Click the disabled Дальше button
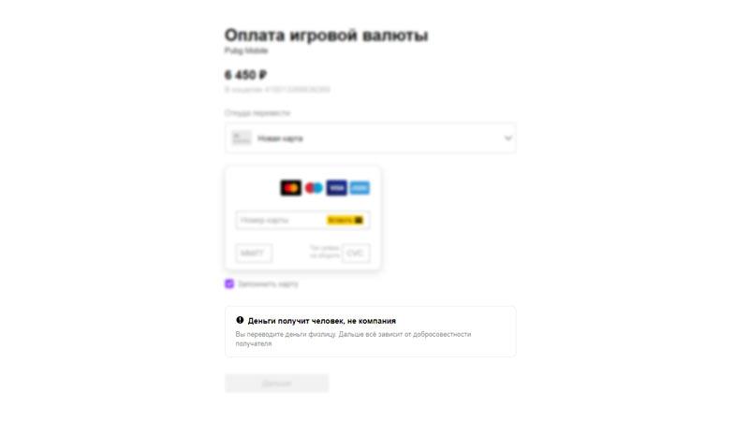The image size is (749, 421). pos(276,384)
